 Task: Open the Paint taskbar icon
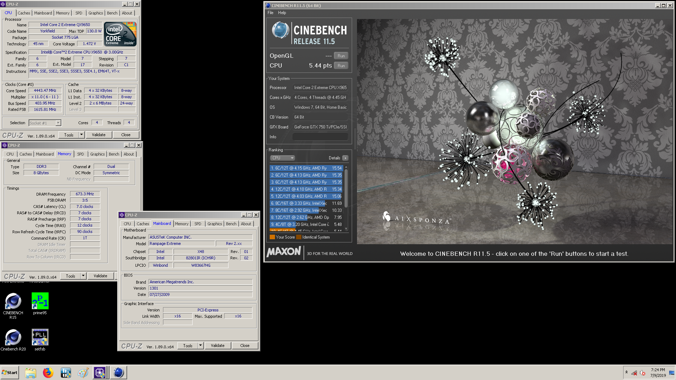coord(83,373)
